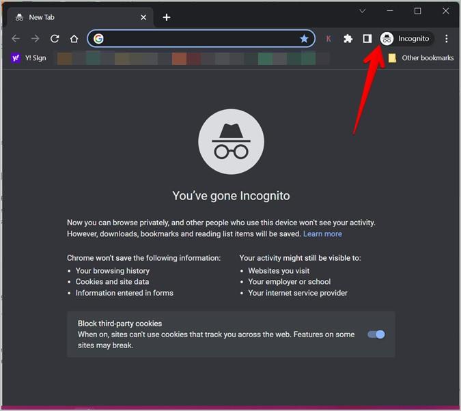Open a new tab with plus button
Viewport: 461px width, 411px height.
[167, 17]
